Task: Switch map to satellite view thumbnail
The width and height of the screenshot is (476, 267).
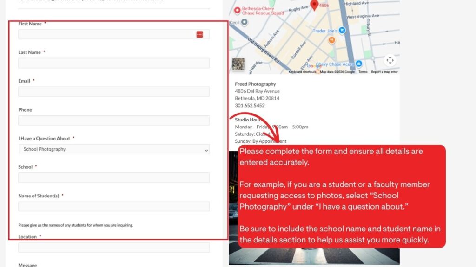Action: pyautogui.click(x=238, y=64)
